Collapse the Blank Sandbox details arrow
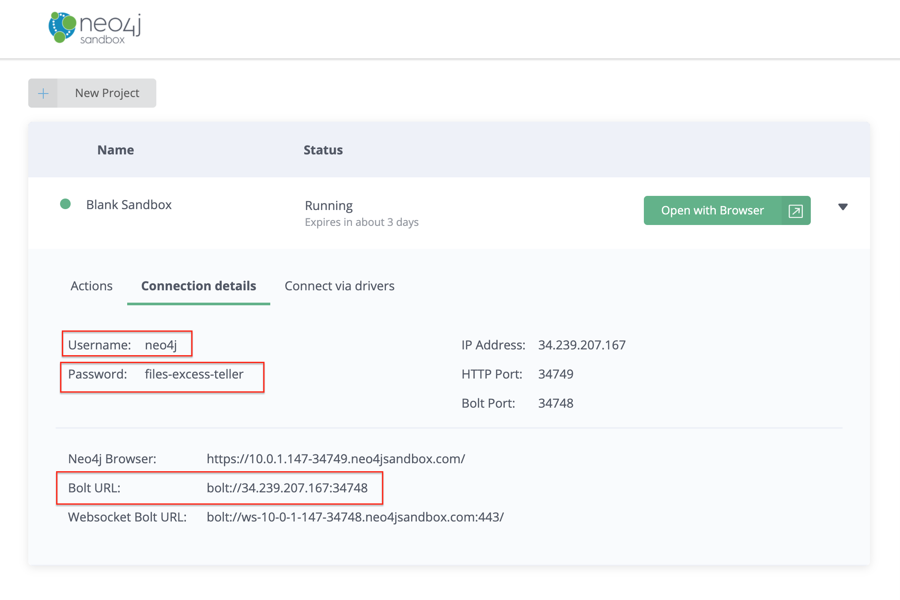900x600 pixels. (843, 207)
